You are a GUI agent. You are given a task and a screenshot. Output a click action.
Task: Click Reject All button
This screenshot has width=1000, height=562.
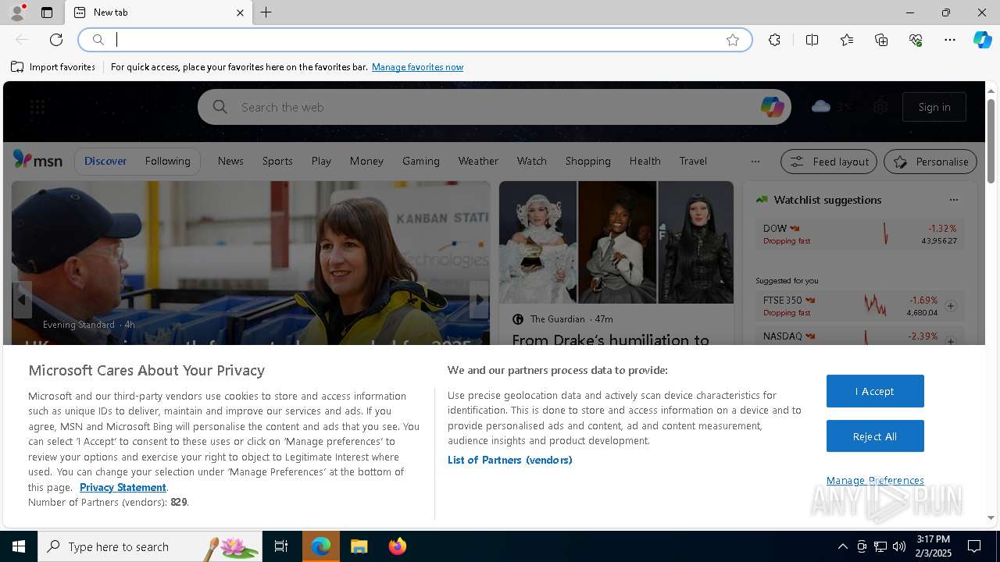875,436
